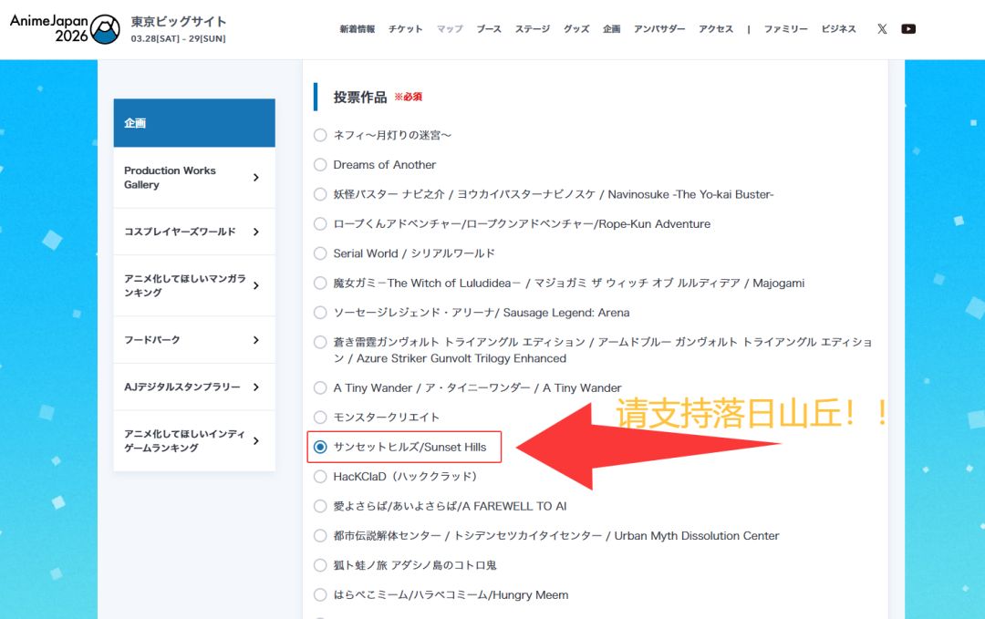Open the アクセス navigation item

(716, 29)
